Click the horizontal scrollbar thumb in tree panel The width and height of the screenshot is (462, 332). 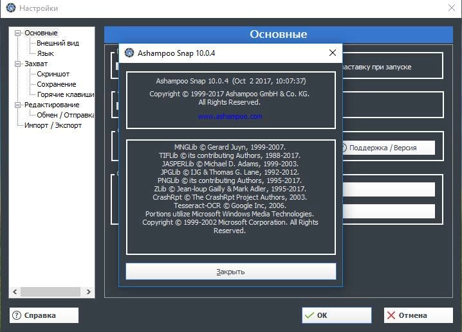[50, 292]
